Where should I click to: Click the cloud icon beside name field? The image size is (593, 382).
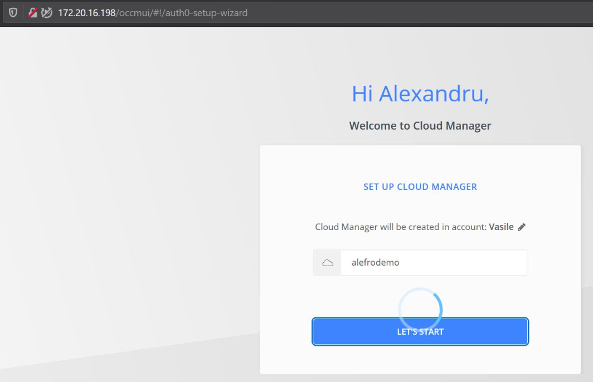[x=328, y=263]
